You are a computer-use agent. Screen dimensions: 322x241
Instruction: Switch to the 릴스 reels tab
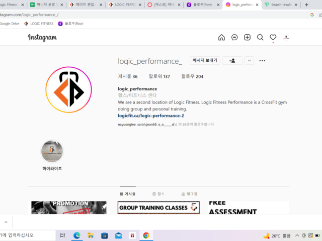point(158,194)
